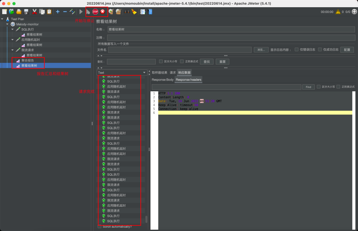358x231 pixels.
Task: Collapse the Test Plan tree node
Action: [2, 19]
